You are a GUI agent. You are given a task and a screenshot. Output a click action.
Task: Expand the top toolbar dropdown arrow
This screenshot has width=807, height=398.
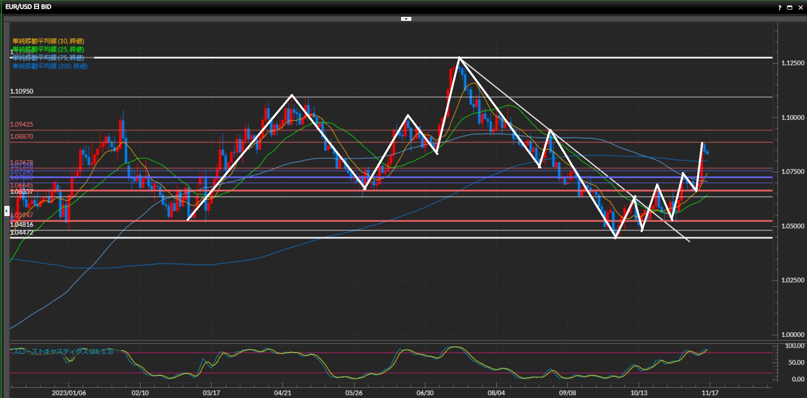tap(406, 19)
